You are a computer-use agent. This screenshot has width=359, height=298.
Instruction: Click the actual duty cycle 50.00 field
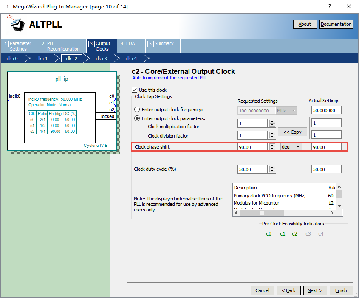[x=326, y=169]
